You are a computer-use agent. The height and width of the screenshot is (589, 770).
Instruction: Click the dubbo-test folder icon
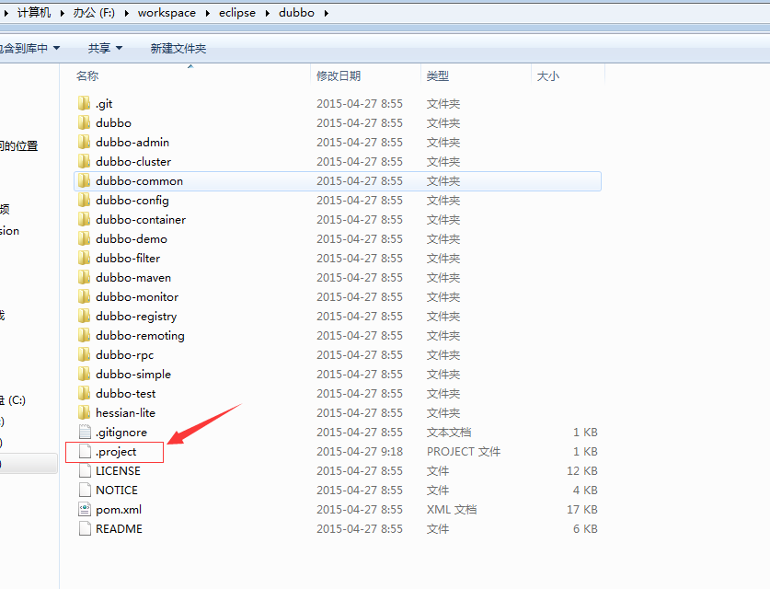(x=84, y=393)
